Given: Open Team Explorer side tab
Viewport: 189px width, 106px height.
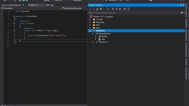Looking at the screenshot, I should point(186,35).
